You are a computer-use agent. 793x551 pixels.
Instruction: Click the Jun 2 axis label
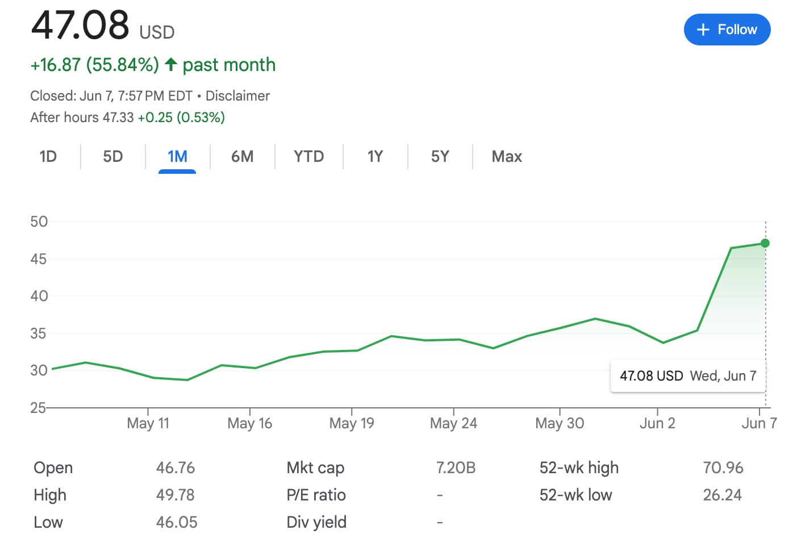click(657, 423)
